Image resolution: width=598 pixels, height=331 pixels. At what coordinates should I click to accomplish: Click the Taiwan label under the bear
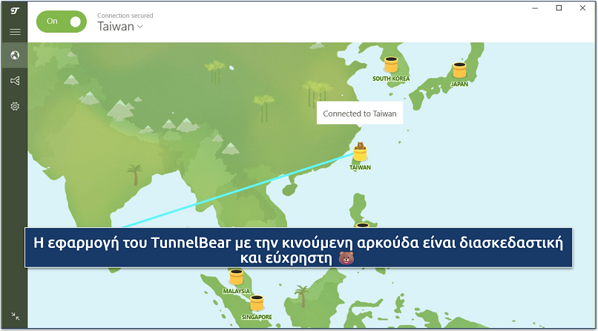(x=360, y=168)
